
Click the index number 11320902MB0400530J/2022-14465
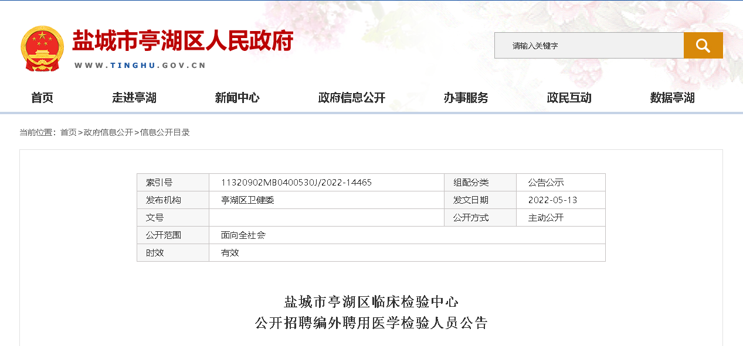coord(296,183)
